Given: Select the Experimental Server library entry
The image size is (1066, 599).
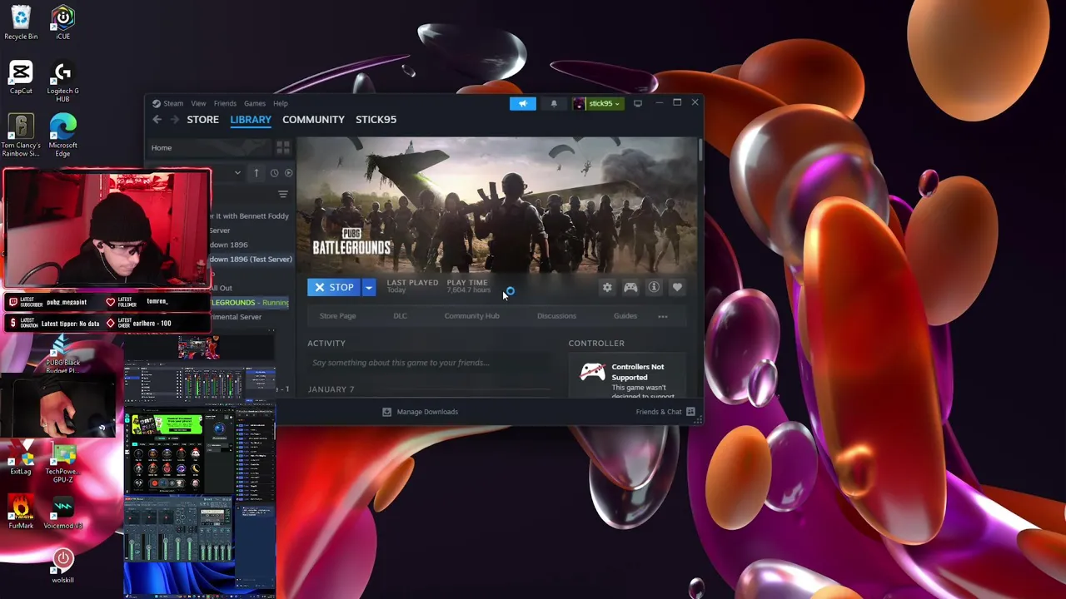Looking at the screenshot, I should [x=236, y=317].
